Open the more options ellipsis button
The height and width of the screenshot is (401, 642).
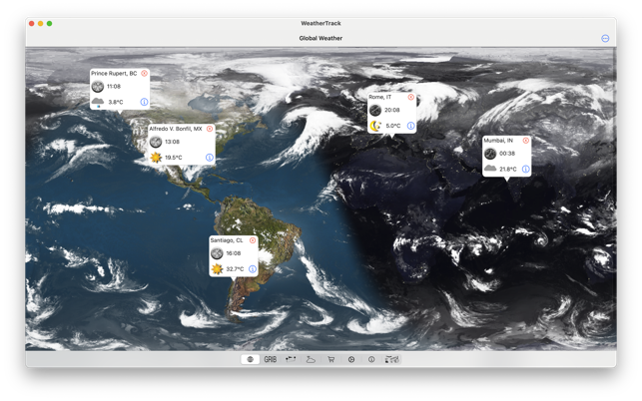605,39
